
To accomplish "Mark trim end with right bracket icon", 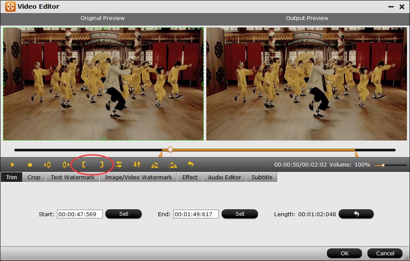I will coord(101,165).
